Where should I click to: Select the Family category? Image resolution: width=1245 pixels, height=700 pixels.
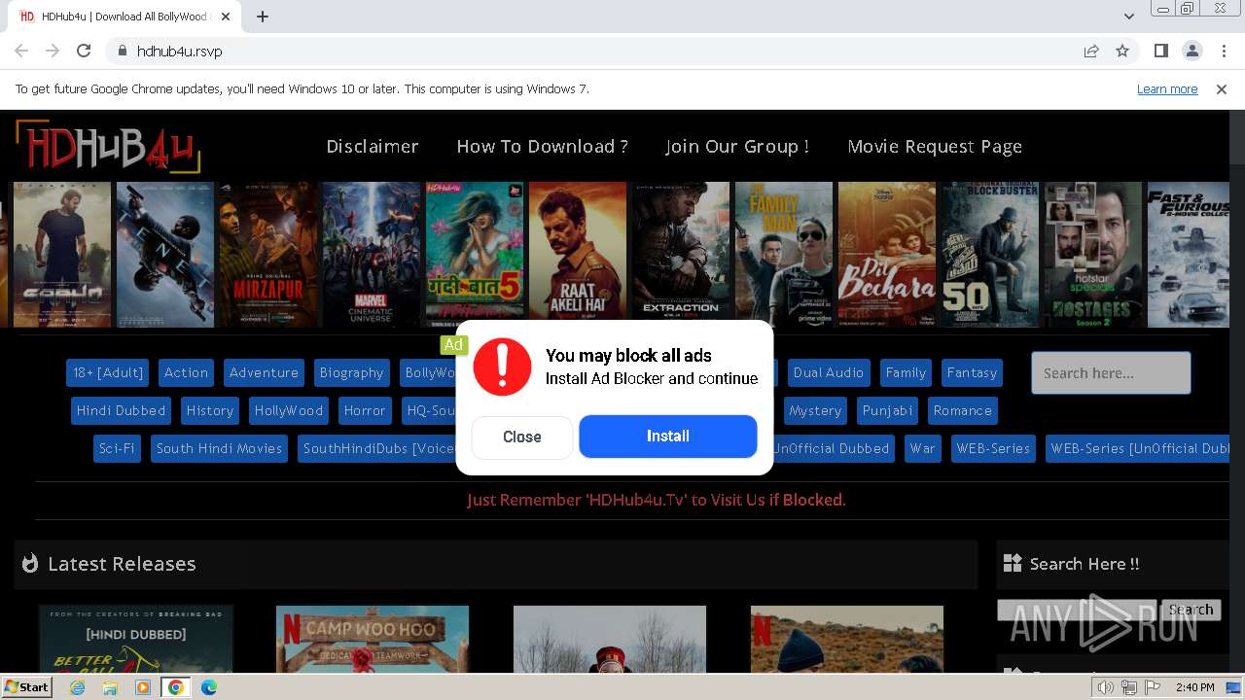pos(906,372)
